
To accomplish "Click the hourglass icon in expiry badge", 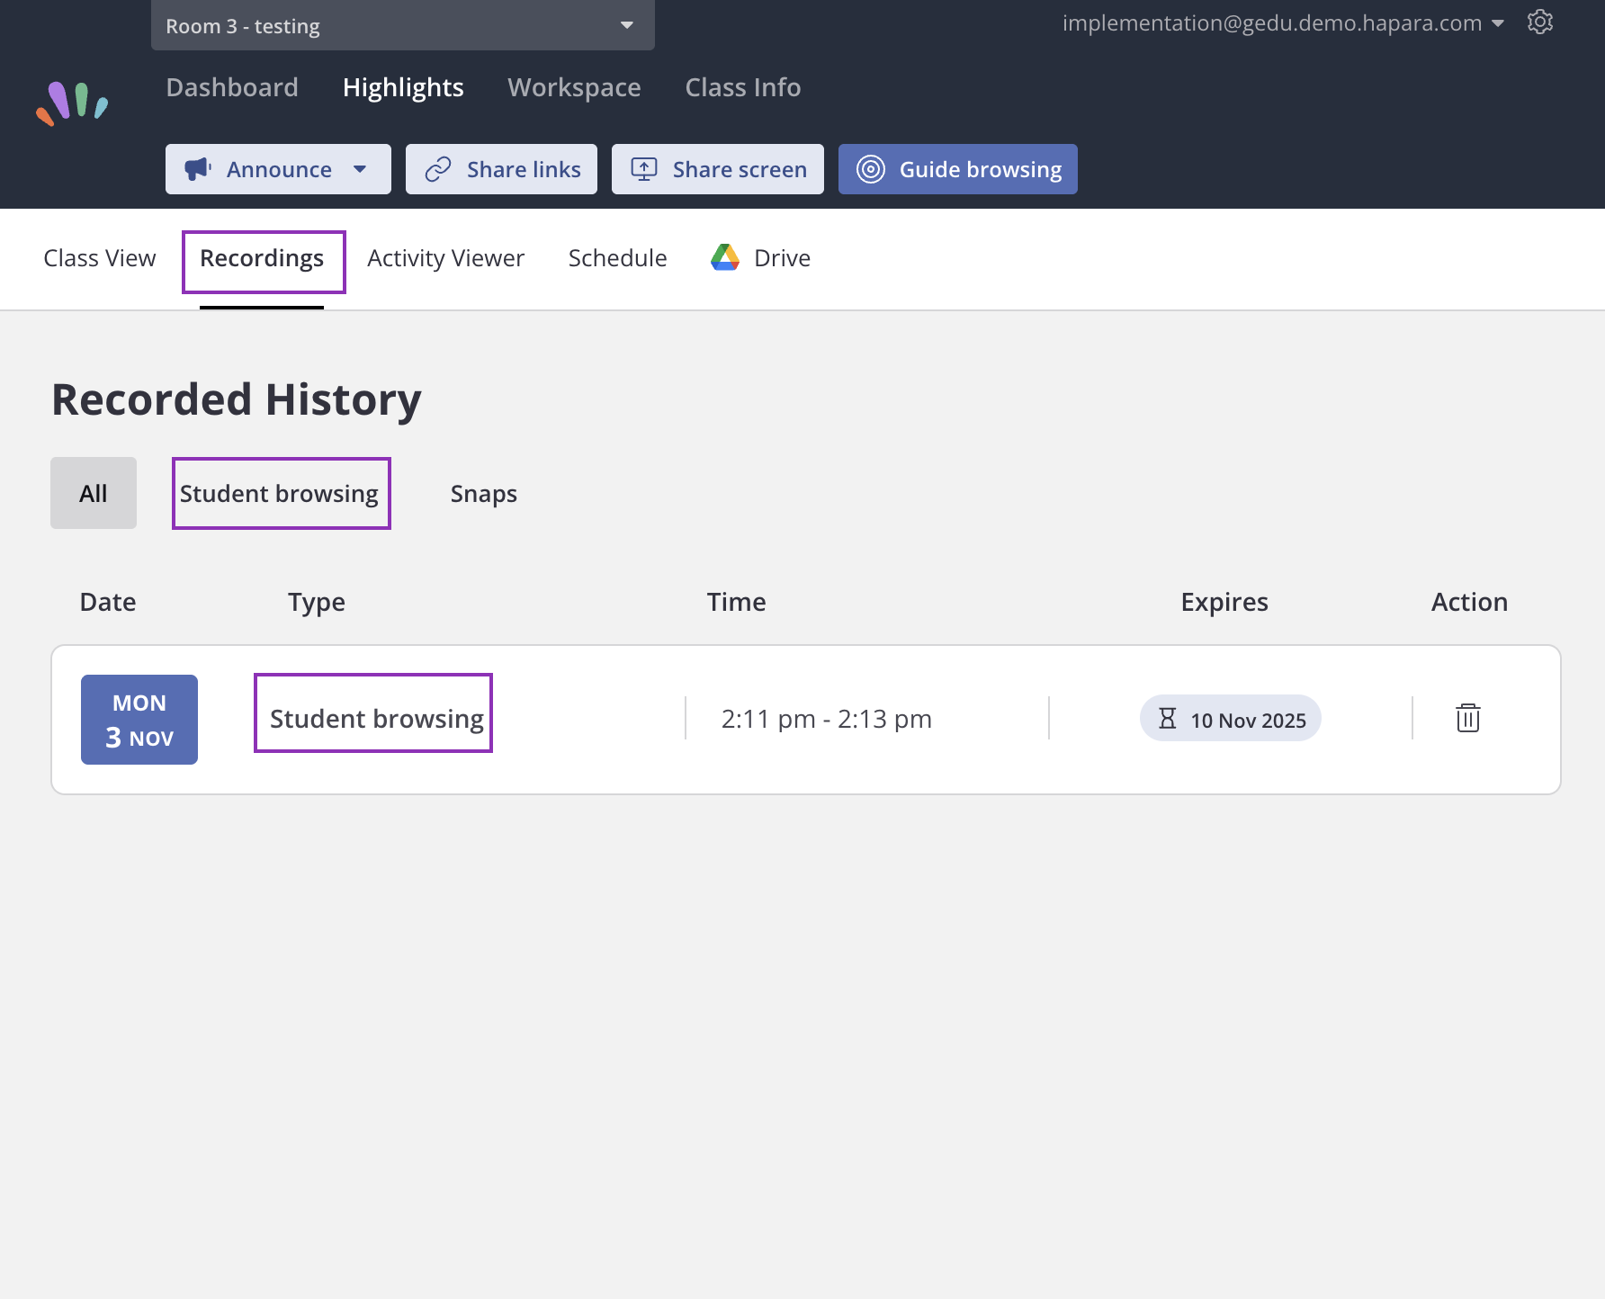I will pyautogui.click(x=1168, y=719).
